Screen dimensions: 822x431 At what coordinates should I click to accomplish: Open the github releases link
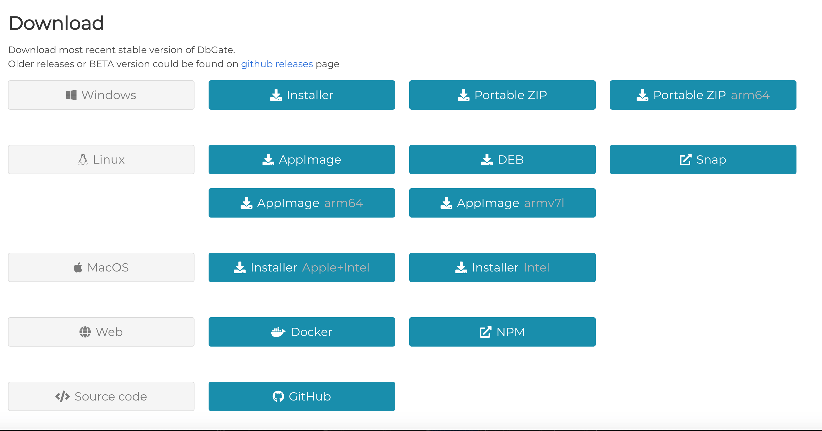tap(277, 64)
